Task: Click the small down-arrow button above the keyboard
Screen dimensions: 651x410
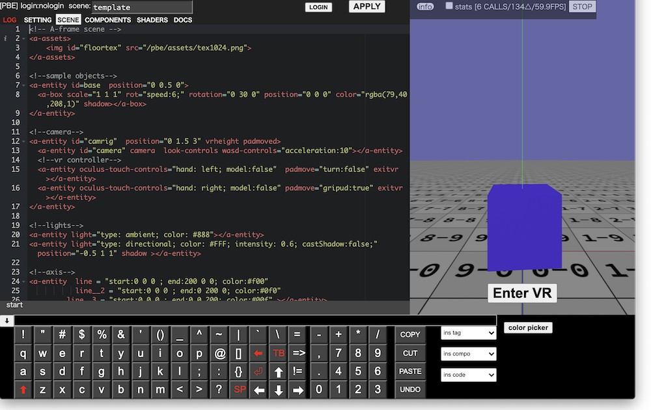Action: point(7,320)
